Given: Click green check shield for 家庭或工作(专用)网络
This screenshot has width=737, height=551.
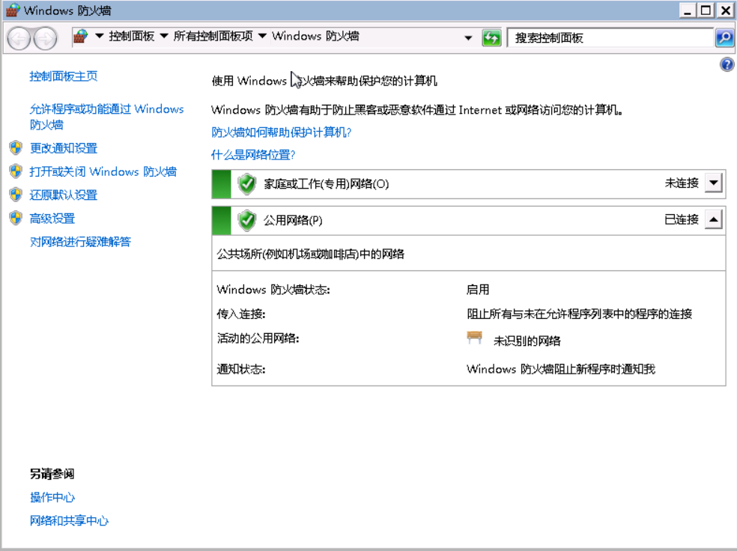Looking at the screenshot, I should [x=246, y=184].
